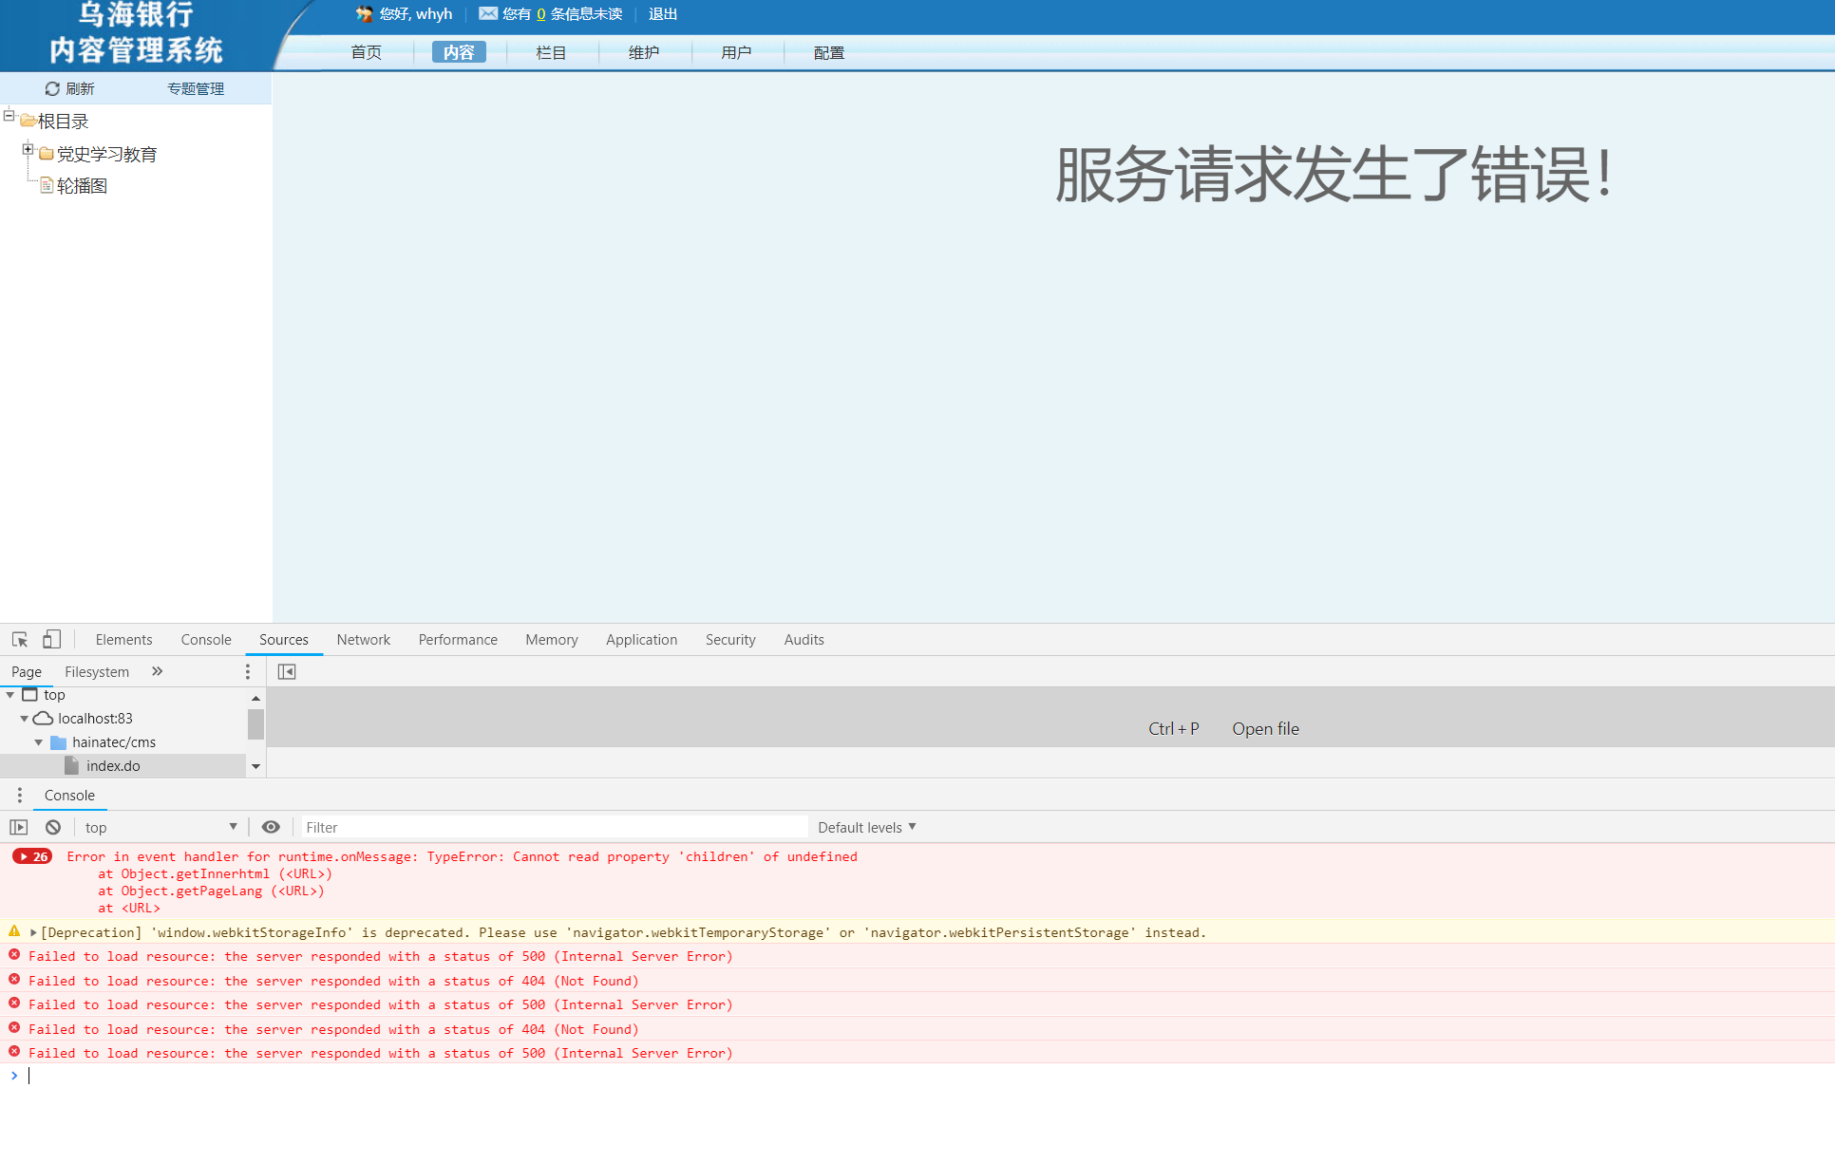1835x1163 pixels.
Task: Click the inspect element picker icon
Action: point(20,640)
